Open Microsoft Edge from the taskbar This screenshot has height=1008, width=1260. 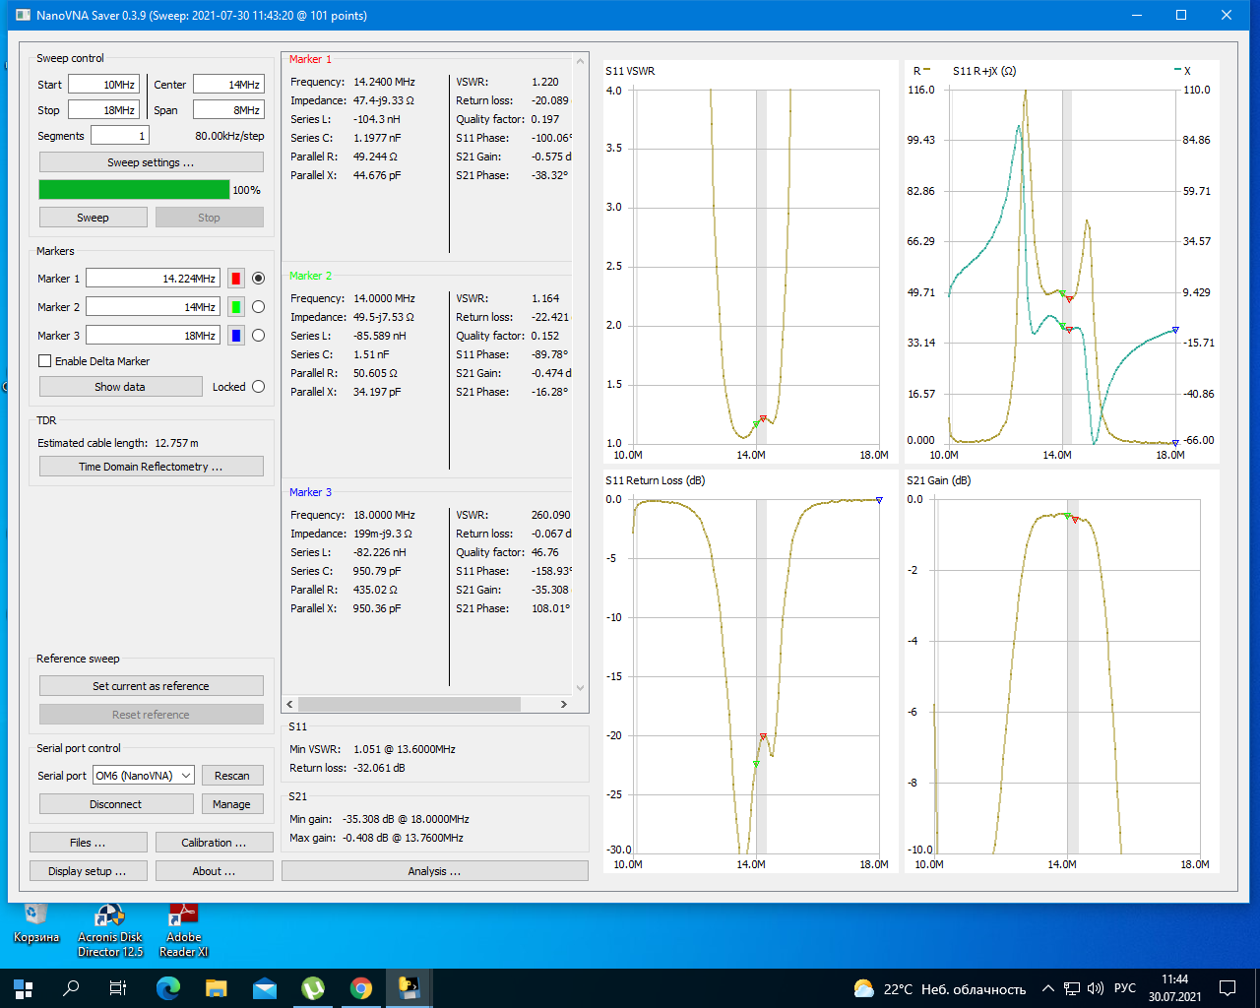point(168,988)
